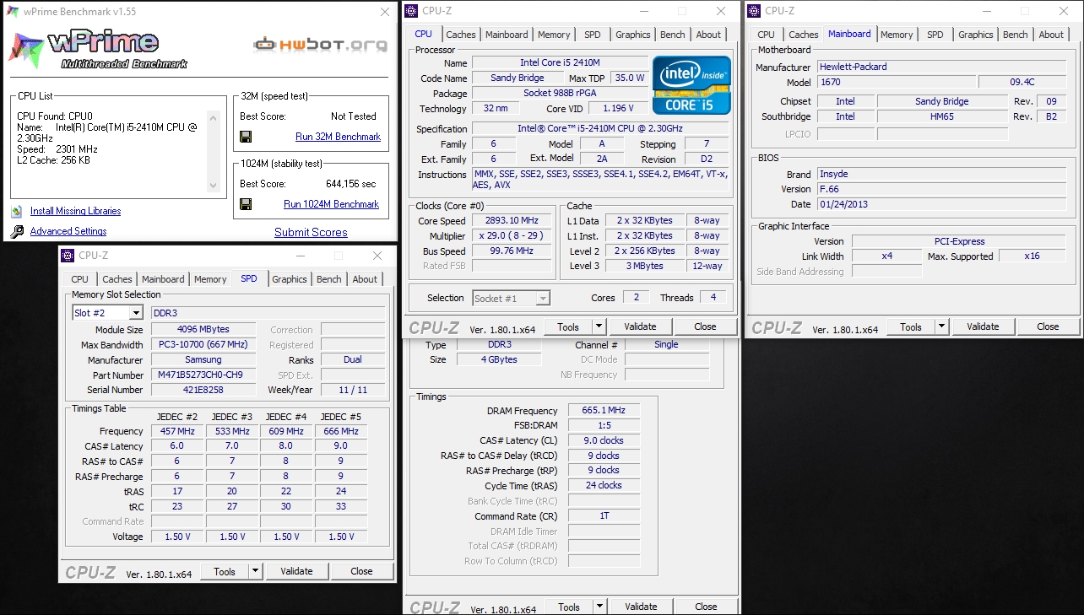Click the Advanced Settings wrench icon
The height and width of the screenshot is (615, 1084).
(17, 231)
